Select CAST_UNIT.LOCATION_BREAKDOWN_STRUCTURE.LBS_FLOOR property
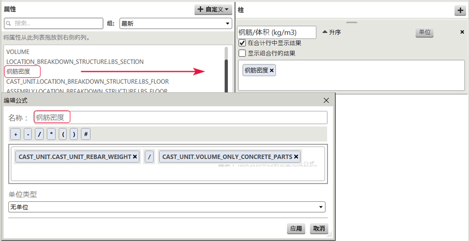Image resolution: width=470 pixels, height=241 pixels. [x=87, y=81]
